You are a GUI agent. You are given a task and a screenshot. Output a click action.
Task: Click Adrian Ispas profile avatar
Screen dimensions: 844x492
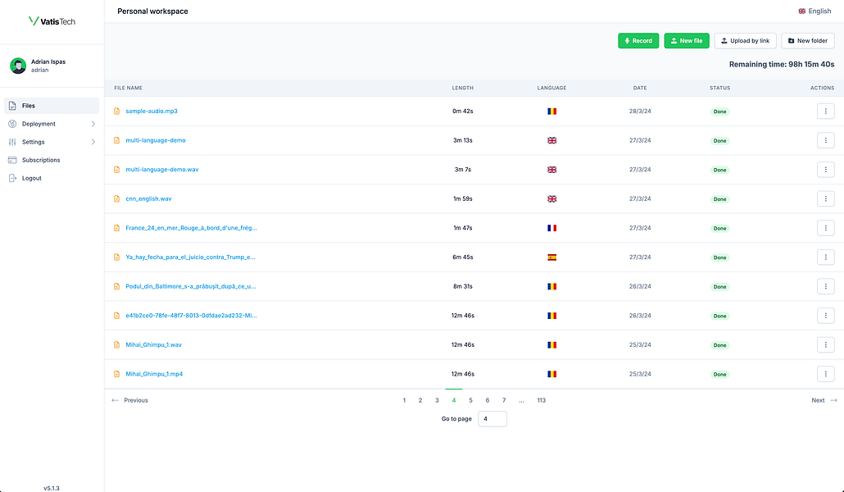[x=18, y=66]
